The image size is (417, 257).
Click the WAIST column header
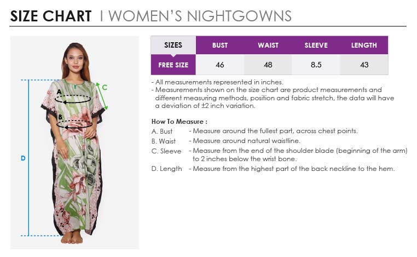268,45
